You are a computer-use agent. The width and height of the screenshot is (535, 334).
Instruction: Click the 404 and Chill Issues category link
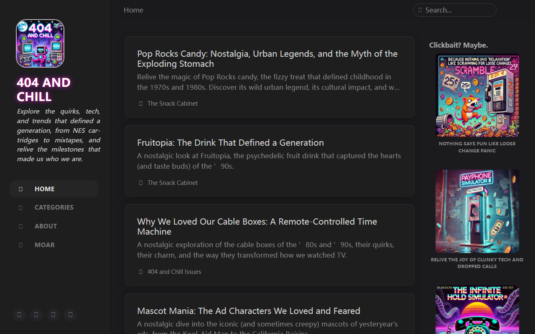(174, 272)
